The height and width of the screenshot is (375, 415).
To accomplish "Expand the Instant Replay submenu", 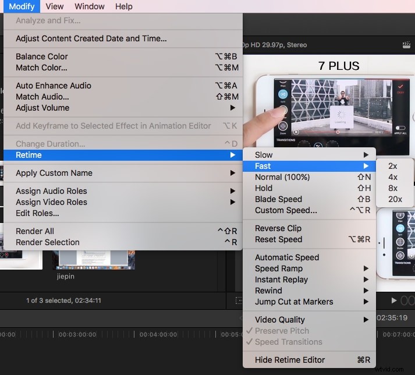I will click(309, 280).
